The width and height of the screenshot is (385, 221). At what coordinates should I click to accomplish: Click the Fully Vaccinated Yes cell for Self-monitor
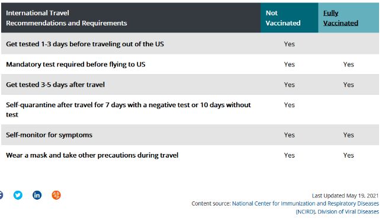pyautogui.click(x=348, y=135)
